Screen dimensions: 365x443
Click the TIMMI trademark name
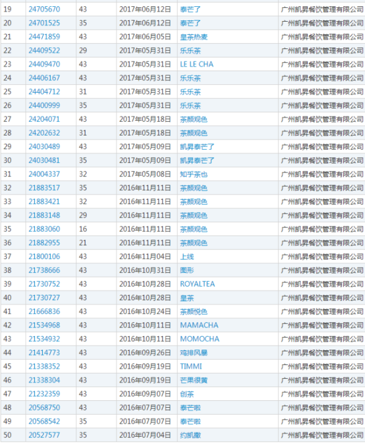(x=191, y=367)
